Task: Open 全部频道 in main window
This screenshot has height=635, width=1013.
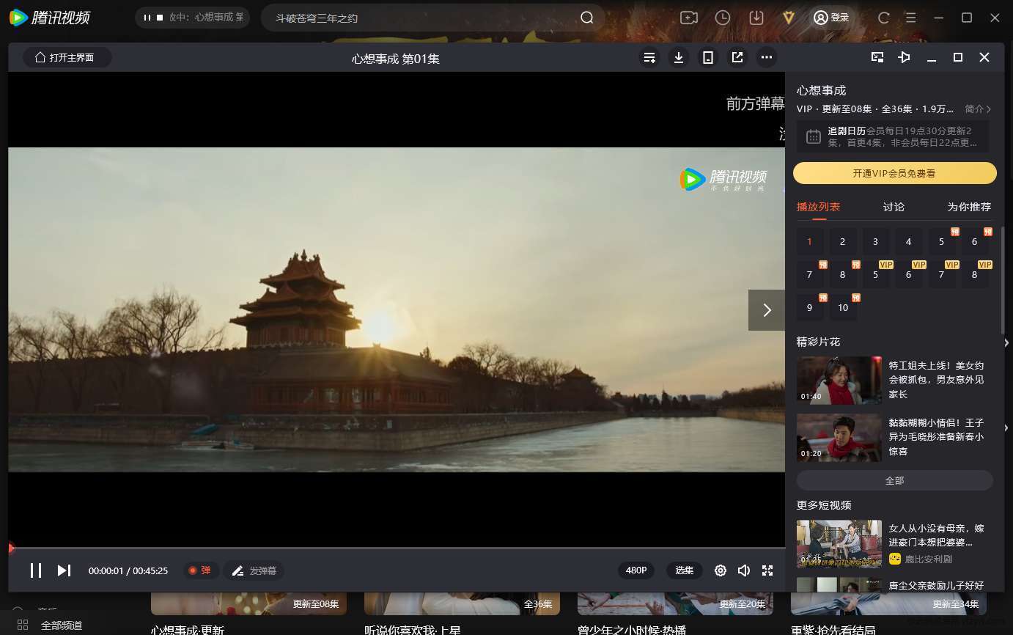Action: pyautogui.click(x=51, y=625)
